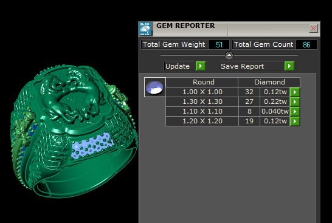Click green arrow for the 1.20 X 1.20 row
Screen dimensions: 332x223
[295, 122]
